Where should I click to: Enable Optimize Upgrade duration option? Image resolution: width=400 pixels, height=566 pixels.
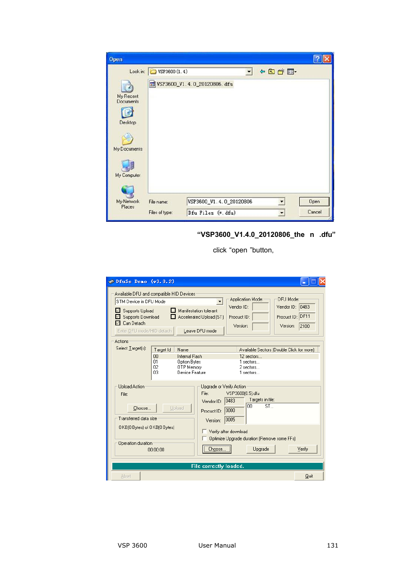205,439
